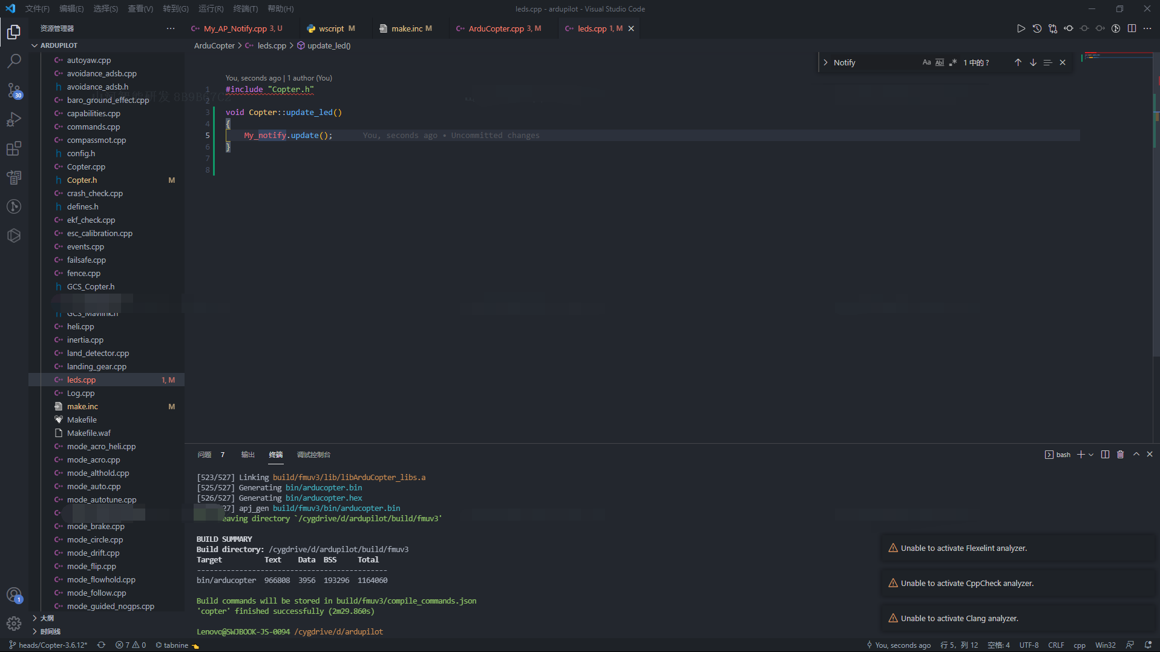Click 空格: 4 indentation setting

pyautogui.click(x=998, y=645)
